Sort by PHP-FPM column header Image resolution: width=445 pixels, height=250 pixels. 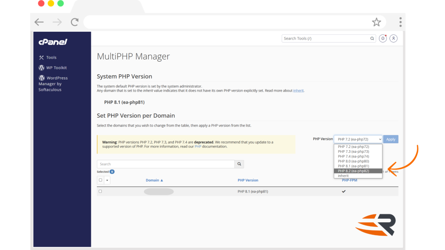(x=349, y=180)
